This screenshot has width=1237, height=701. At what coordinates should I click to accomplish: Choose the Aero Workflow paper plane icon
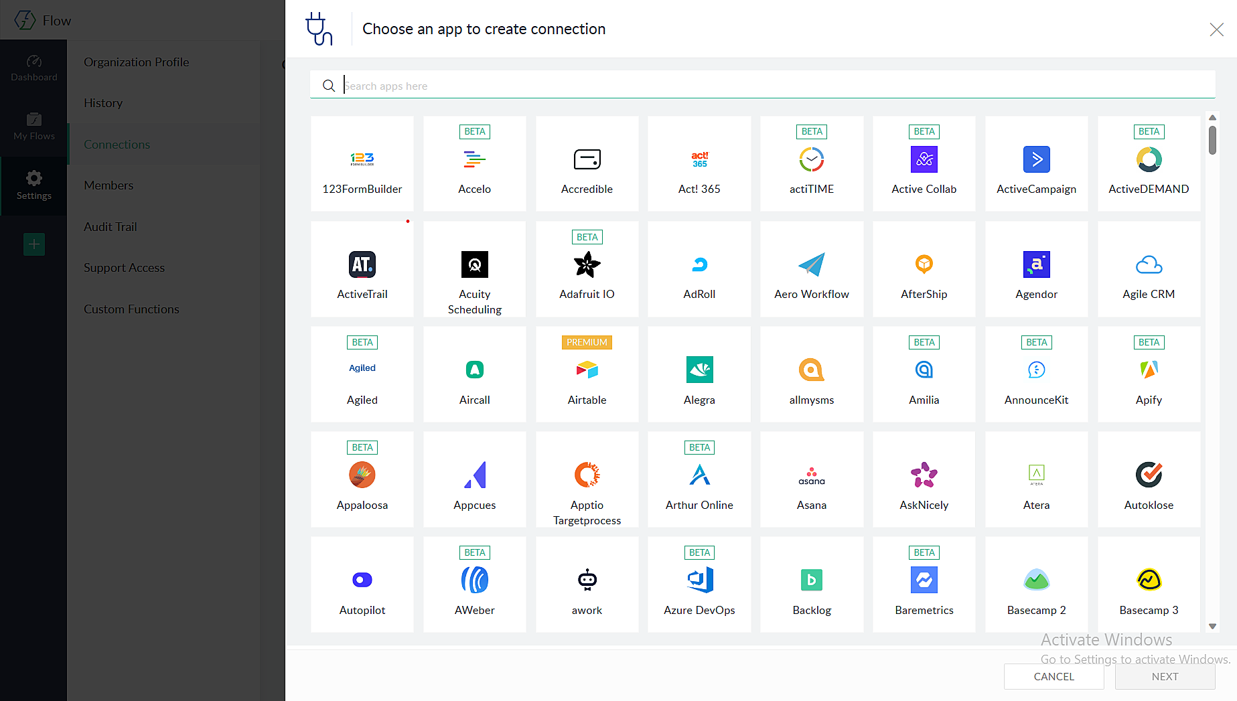[x=812, y=264]
